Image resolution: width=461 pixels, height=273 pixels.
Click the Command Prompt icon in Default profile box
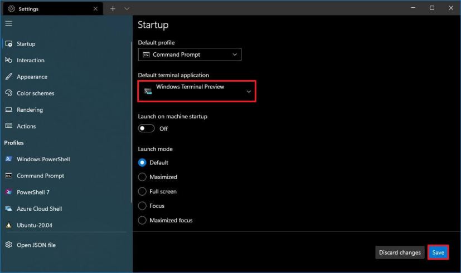(146, 54)
